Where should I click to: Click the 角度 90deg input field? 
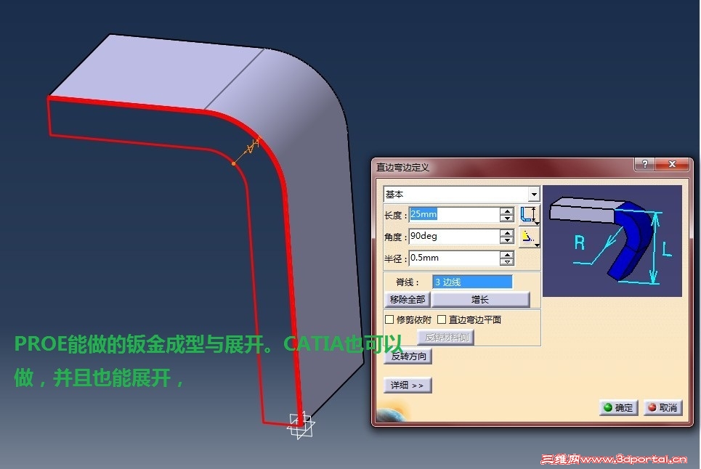pyautogui.click(x=454, y=236)
